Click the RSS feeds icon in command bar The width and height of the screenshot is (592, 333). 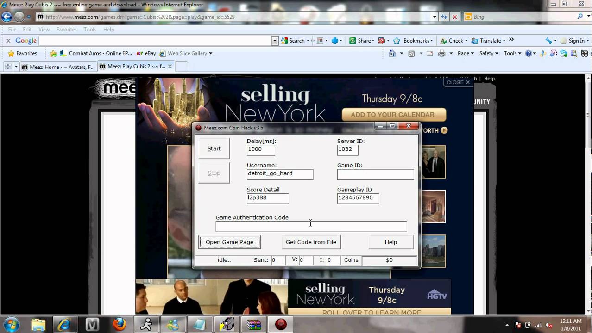click(411, 53)
